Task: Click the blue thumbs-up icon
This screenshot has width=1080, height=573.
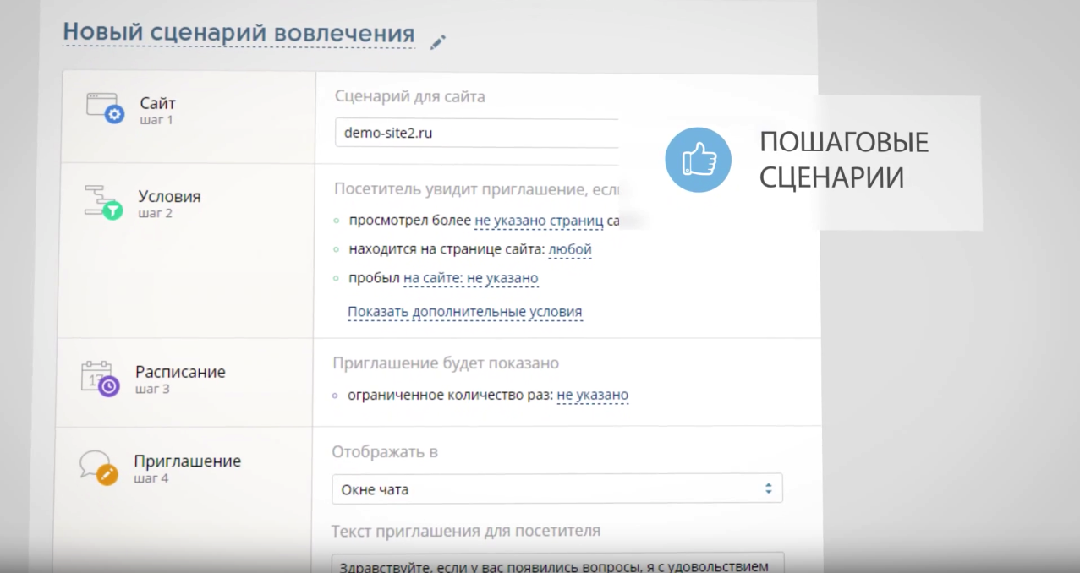Action: point(698,160)
